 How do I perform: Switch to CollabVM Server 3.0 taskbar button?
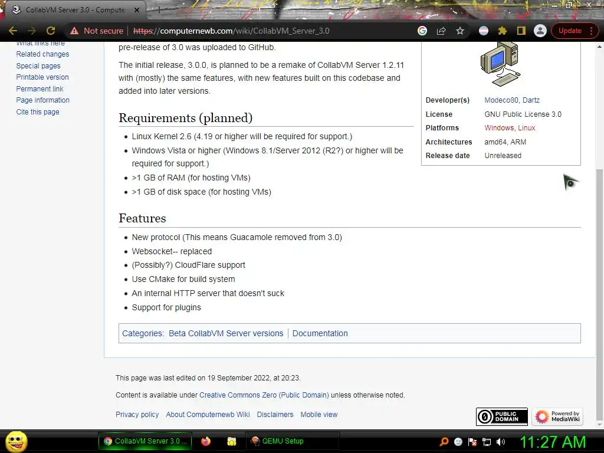[x=145, y=441]
